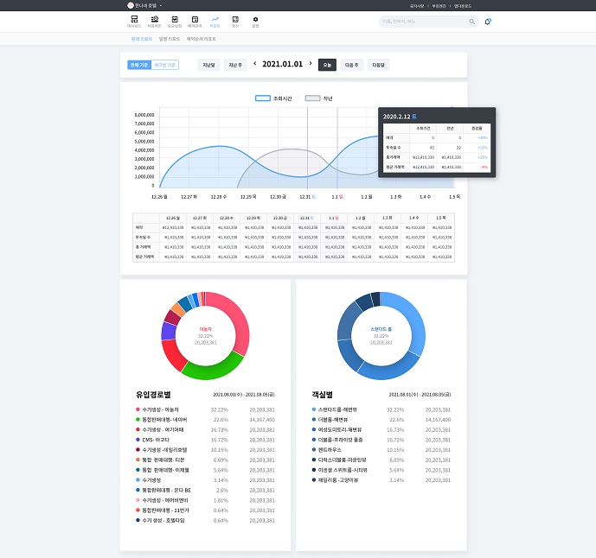Viewport: 596px width, 558px height.
Task: Select the 수기생성 - 에어비앤비 legend row
Action: (x=205, y=500)
